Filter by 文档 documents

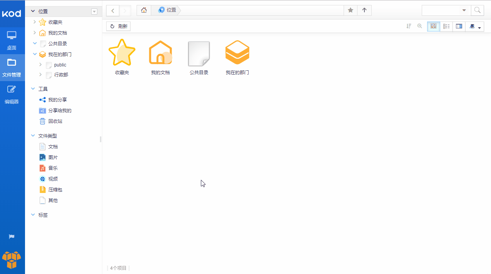[x=53, y=147]
